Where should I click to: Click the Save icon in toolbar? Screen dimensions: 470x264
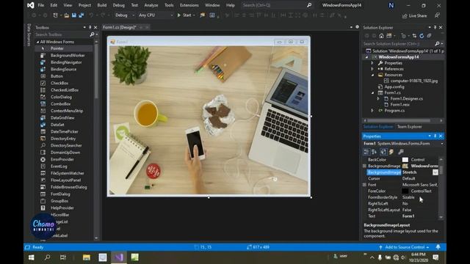(73, 15)
